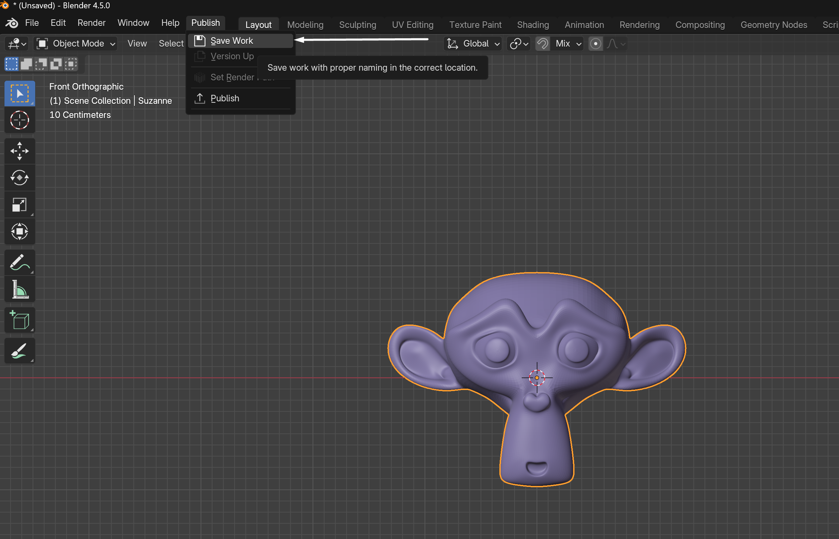Open the Global transform orientation dropdown
The height and width of the screenshot is (539, 839).
click(x=472, y=44)
